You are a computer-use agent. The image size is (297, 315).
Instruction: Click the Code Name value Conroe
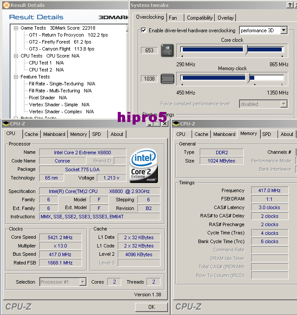(x=62, y=161)
